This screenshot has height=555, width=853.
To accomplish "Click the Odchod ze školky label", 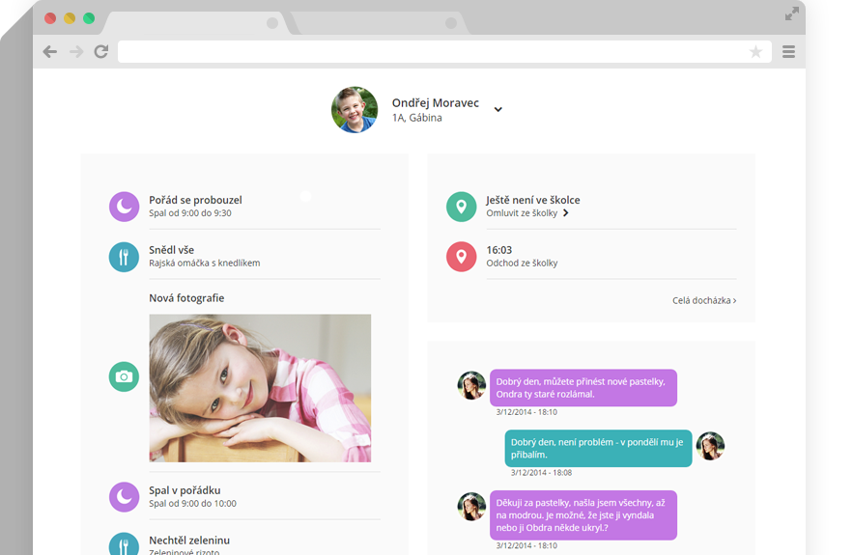I will (522, 264).
